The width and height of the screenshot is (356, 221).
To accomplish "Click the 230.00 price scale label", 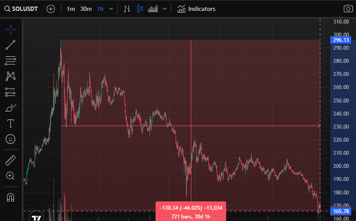I will (x=341, y=126).
